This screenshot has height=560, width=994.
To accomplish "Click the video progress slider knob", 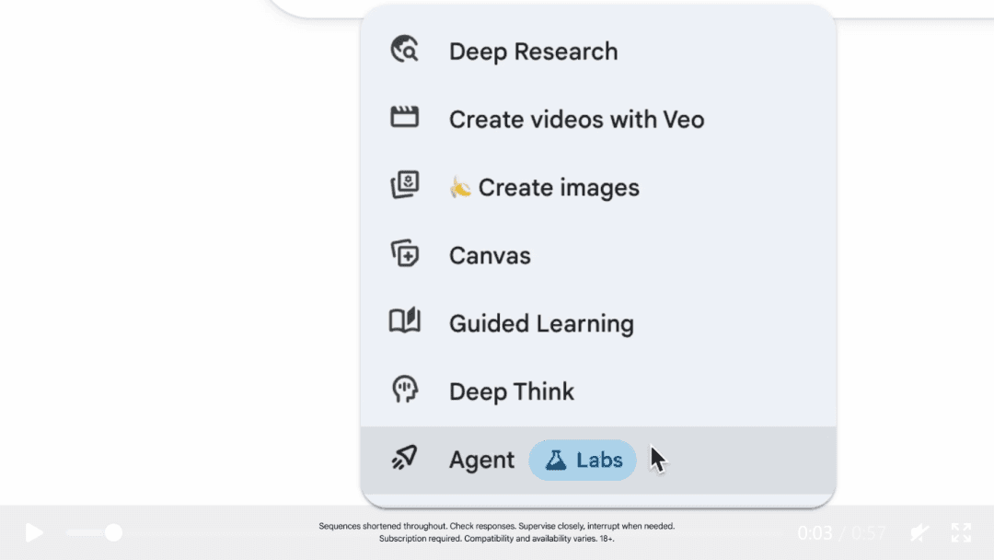I will pyautogui.click(x=113, y=532).
